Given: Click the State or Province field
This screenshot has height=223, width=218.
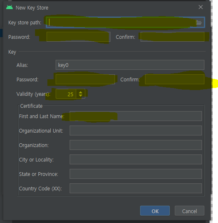Looking at the screenshot, I should pos(136,174).
